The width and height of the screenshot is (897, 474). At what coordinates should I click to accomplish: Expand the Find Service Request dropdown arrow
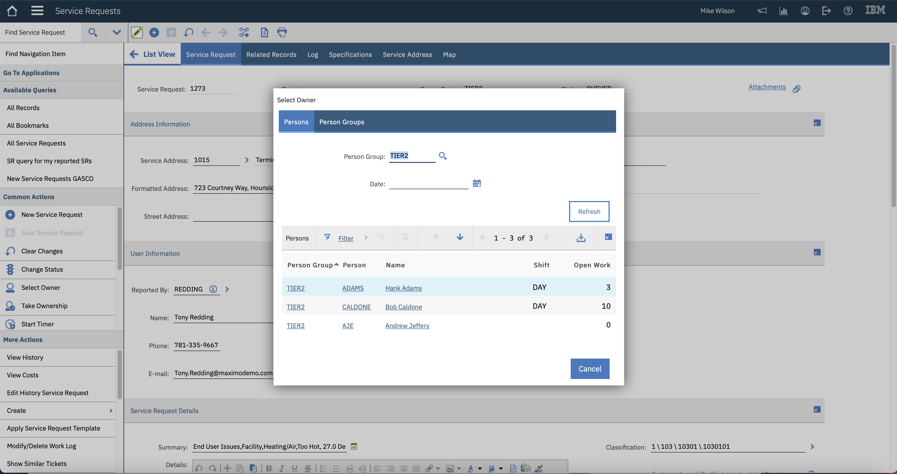point(117,32)
